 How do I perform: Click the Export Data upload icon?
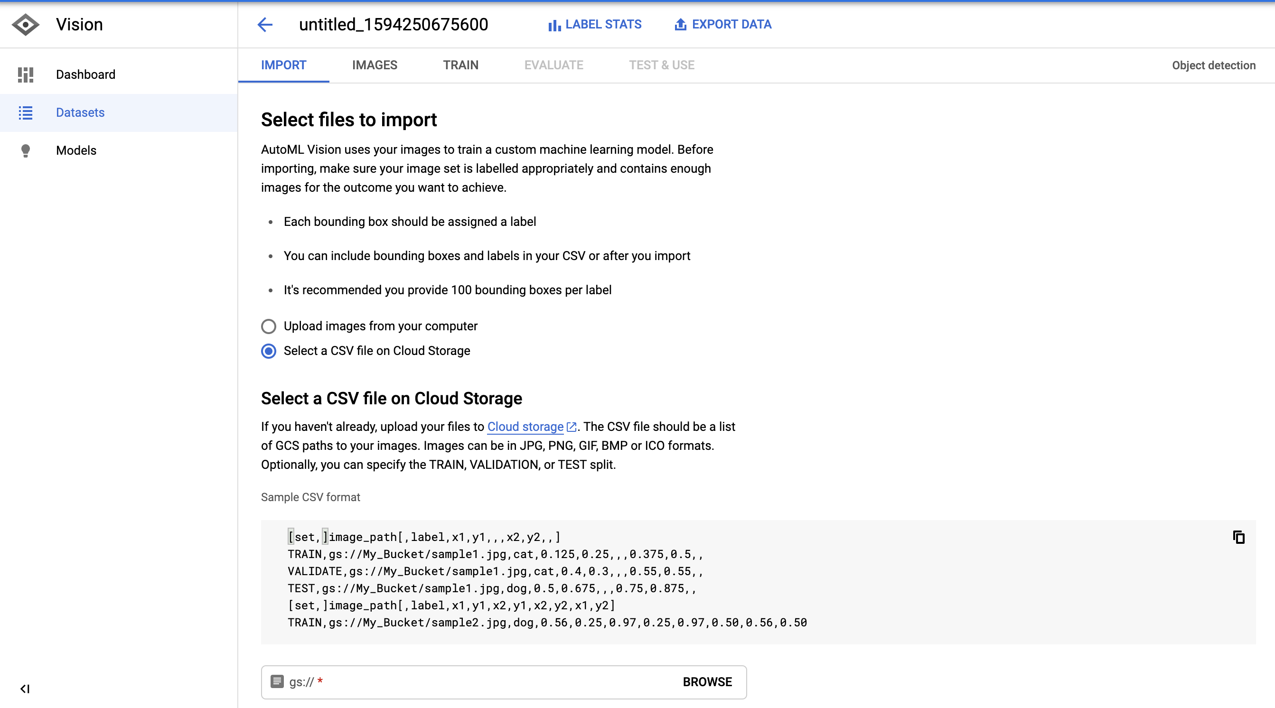tap(681, 24)
